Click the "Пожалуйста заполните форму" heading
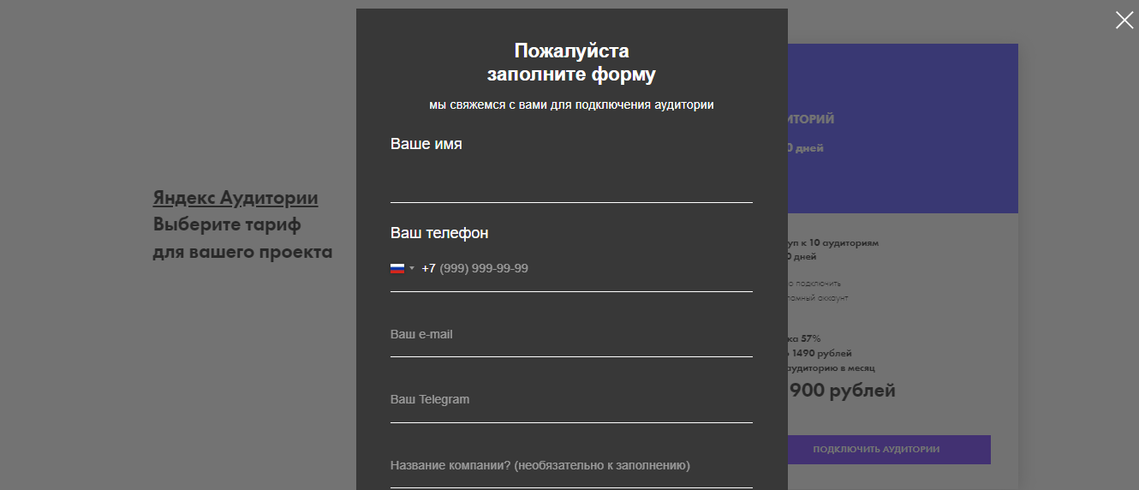This screenshot has width=1139, height=490. [571, 63]
